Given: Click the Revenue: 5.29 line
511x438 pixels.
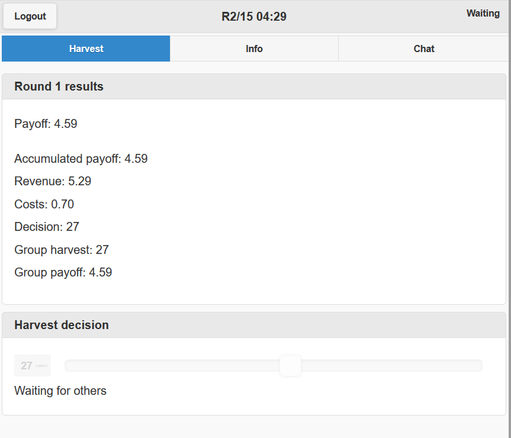Looking at the screenshot, I should point(53,181).
